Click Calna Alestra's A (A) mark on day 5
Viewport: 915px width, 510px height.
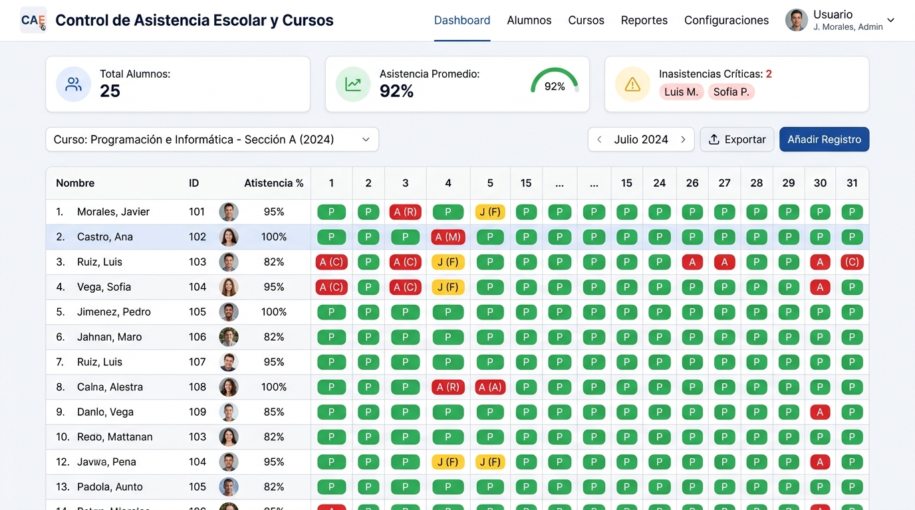[x=490, y=387]
